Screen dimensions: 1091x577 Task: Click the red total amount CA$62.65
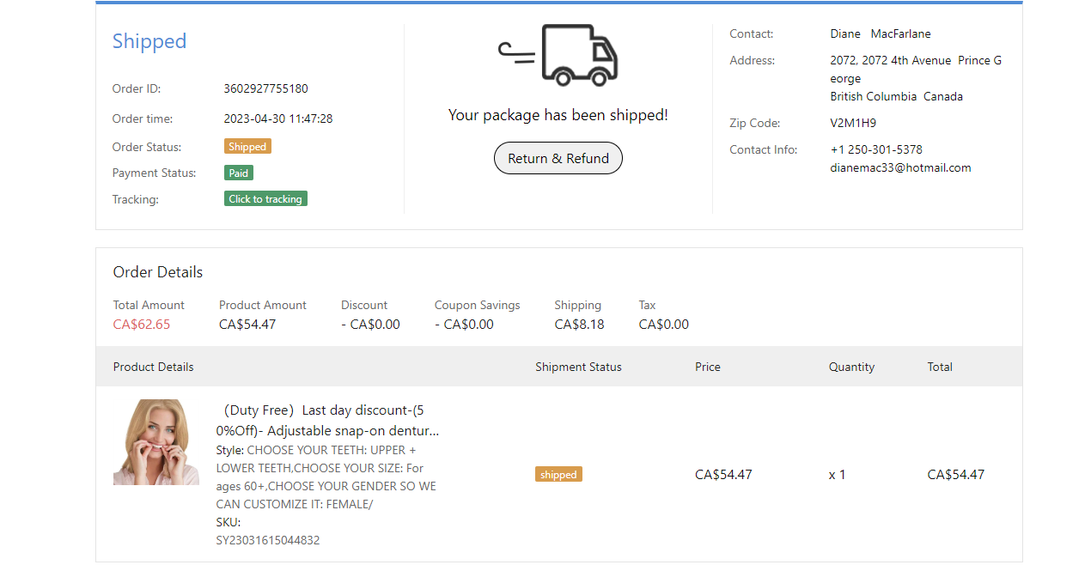[142, 325]
